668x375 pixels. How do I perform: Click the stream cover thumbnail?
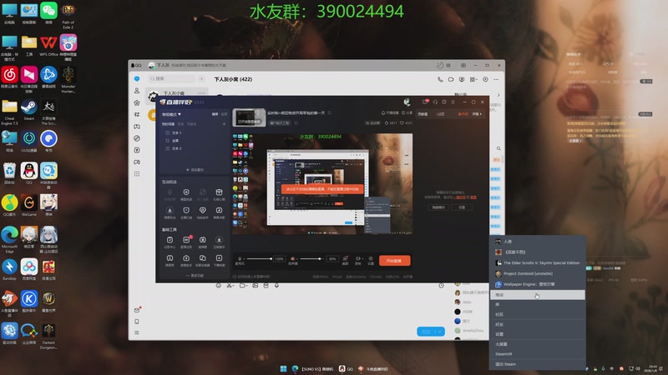(249, 117)
